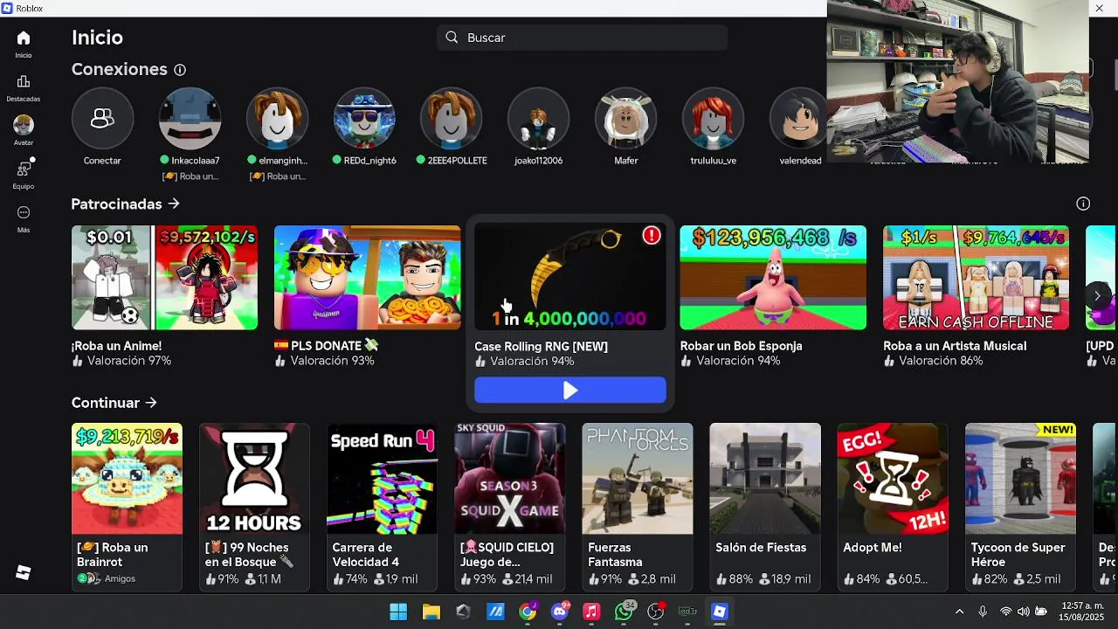Image resolution: width=1118 pixels, height=629 pixels.
Task: Open Windows Start menu
Action: point(398,612)
